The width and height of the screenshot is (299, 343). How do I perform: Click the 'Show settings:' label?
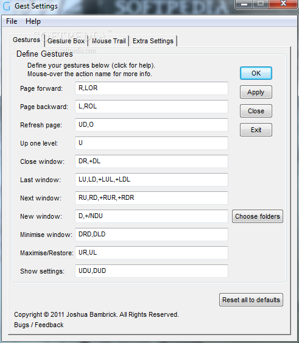pos(42,271)
